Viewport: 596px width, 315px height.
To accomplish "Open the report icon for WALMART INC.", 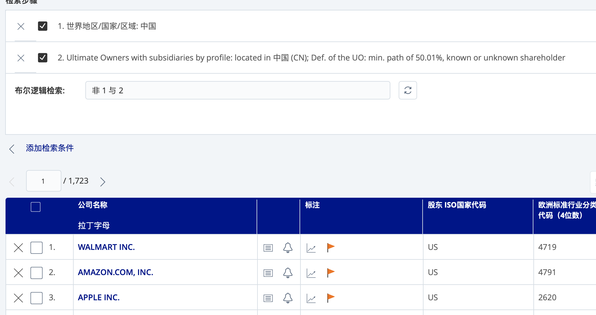I will (268, 248).
